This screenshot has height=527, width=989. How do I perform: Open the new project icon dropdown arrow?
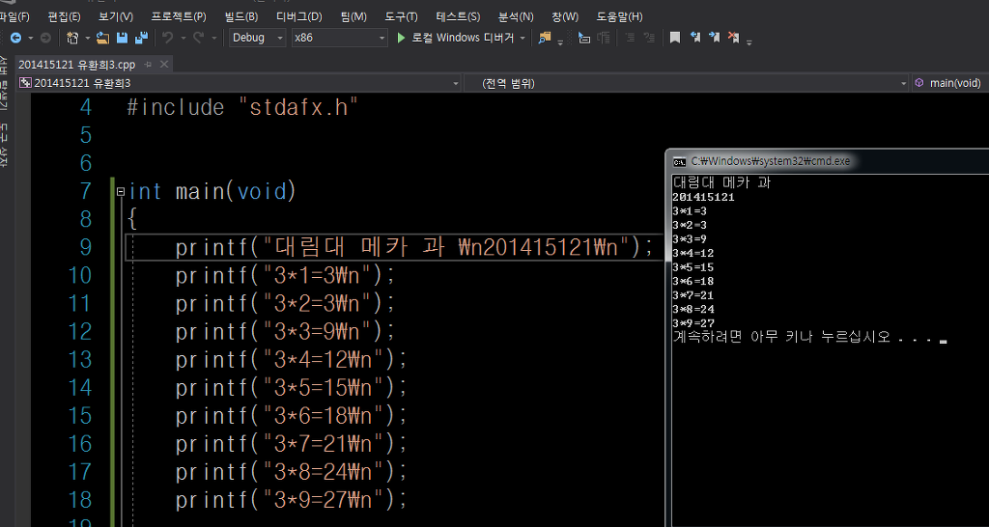[x=87, y=38]
